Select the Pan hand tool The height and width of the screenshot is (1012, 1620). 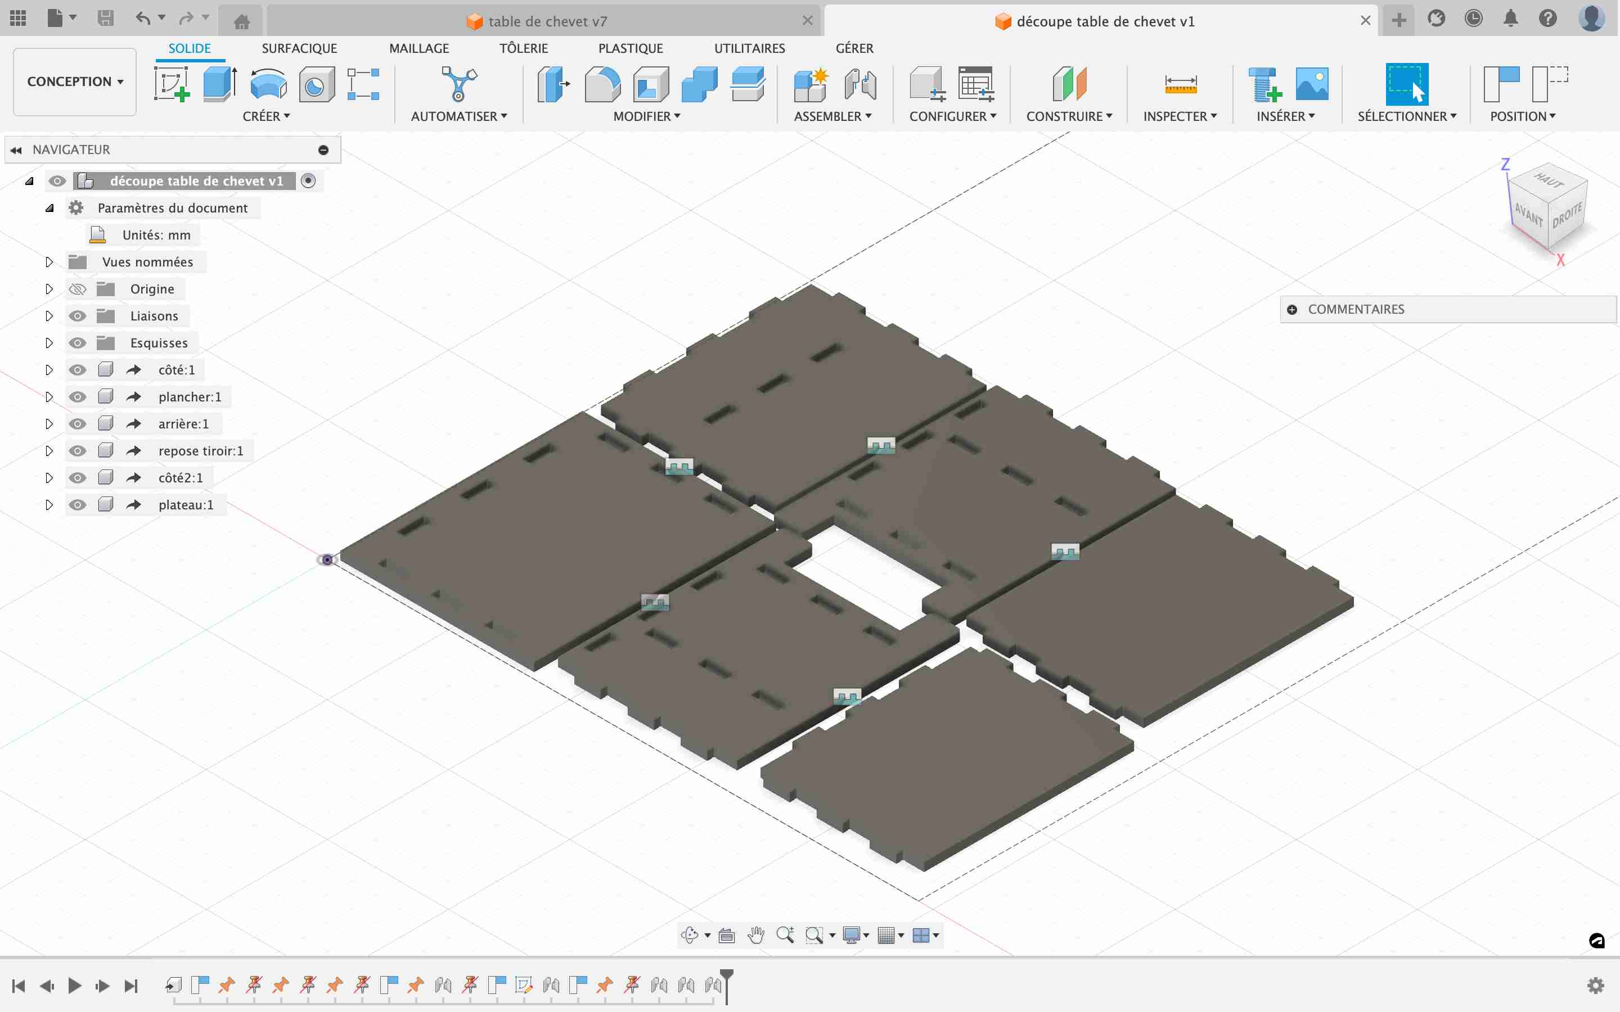pos(756,935)
